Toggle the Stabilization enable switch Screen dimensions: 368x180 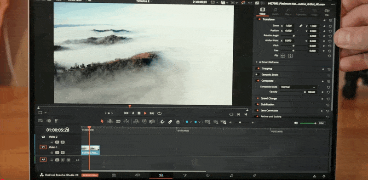click(x=257, y=104)
